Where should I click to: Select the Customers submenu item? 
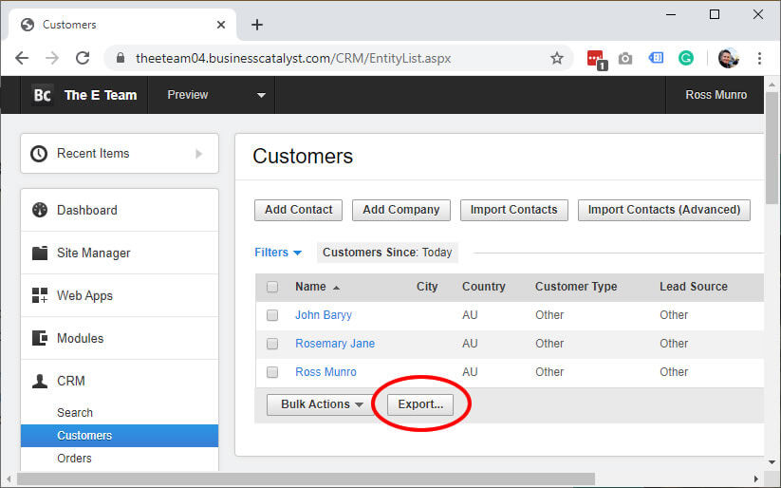tap(120, 436)
